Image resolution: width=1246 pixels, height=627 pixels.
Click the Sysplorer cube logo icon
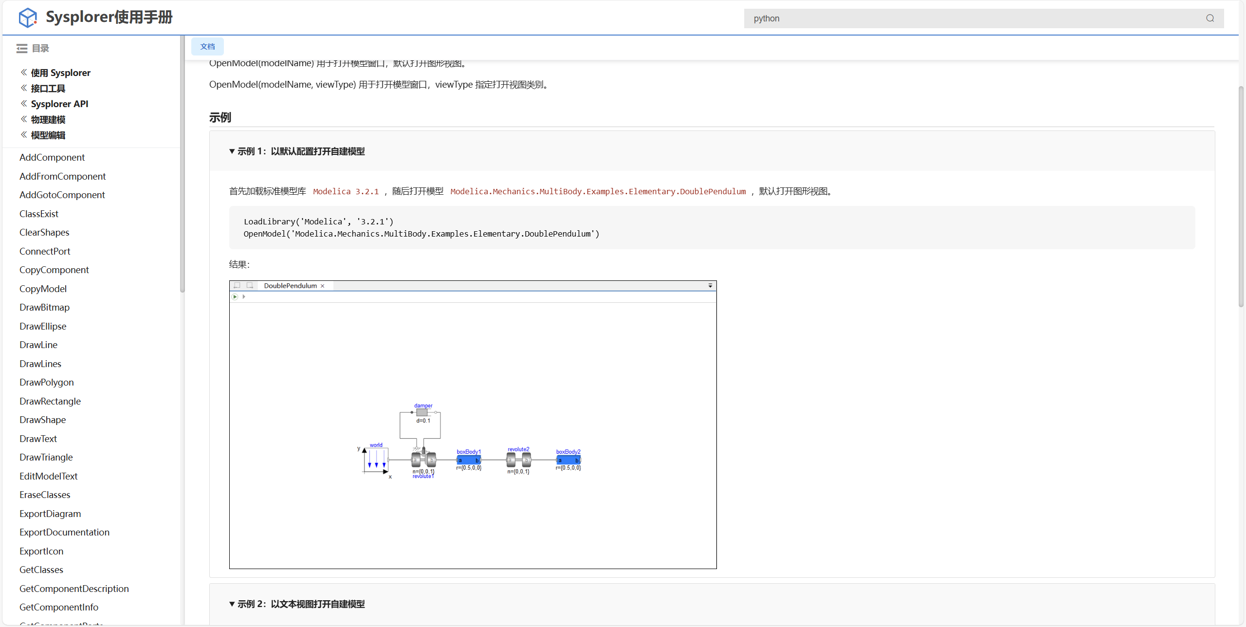[x=28, y=18]
